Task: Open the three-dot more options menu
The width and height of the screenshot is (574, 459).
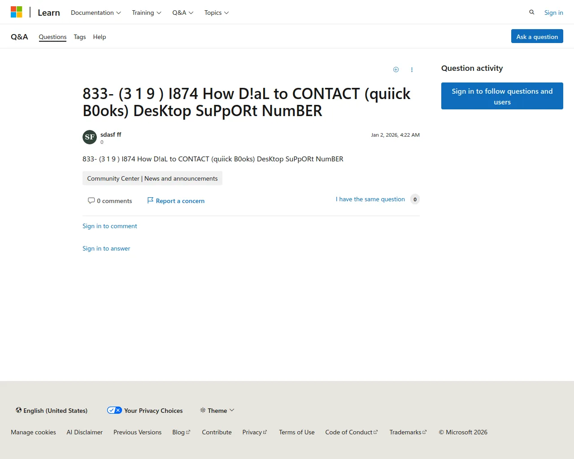Action: point(412,69)
